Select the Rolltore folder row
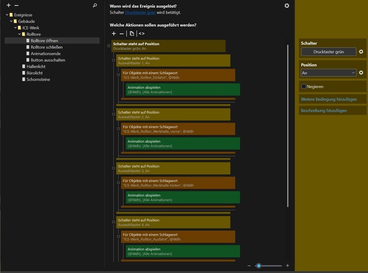Viewport: 368px width, 273px height. (33, 34)
